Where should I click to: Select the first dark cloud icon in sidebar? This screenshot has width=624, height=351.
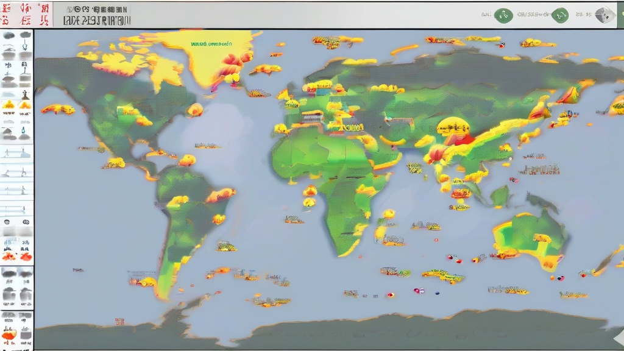pyautogui.click(x=9, y=36)
